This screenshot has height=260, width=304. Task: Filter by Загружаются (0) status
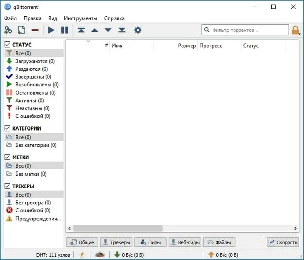[34, 61]
